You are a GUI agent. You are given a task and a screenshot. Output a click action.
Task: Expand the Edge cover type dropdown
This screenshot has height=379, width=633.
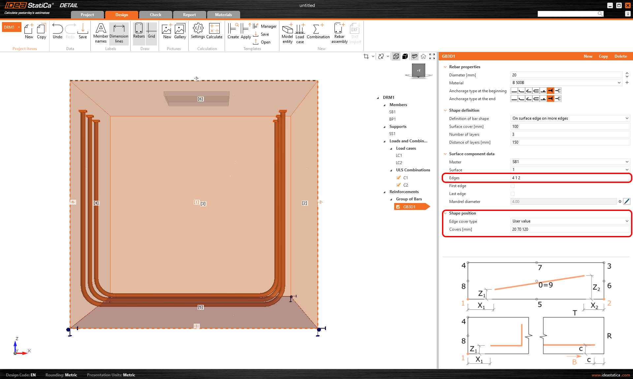point(570,221)
